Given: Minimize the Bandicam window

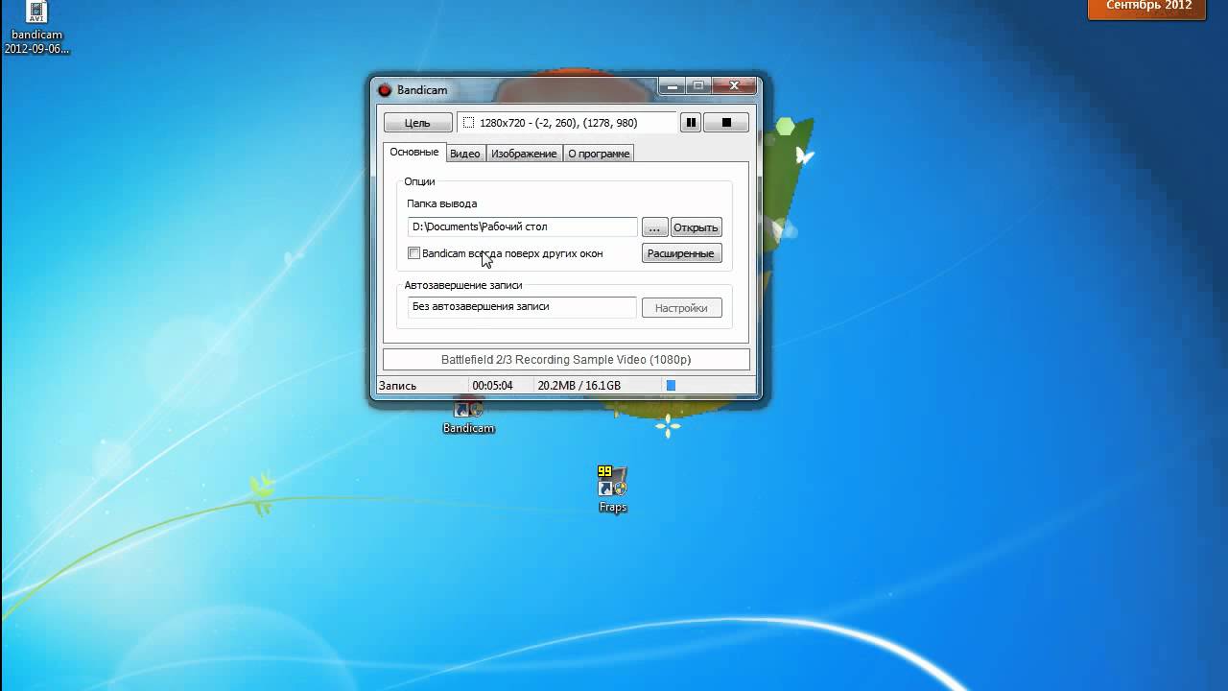Looking at the screenshot, I should coord(671,86).
